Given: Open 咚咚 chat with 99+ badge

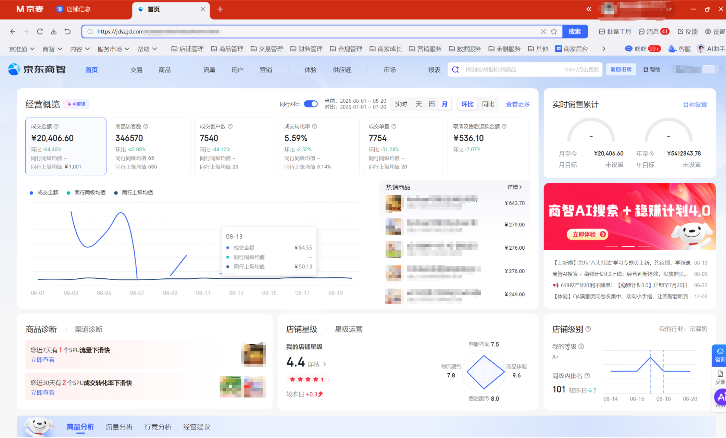Looking at the screenshot, I should 642,49.
